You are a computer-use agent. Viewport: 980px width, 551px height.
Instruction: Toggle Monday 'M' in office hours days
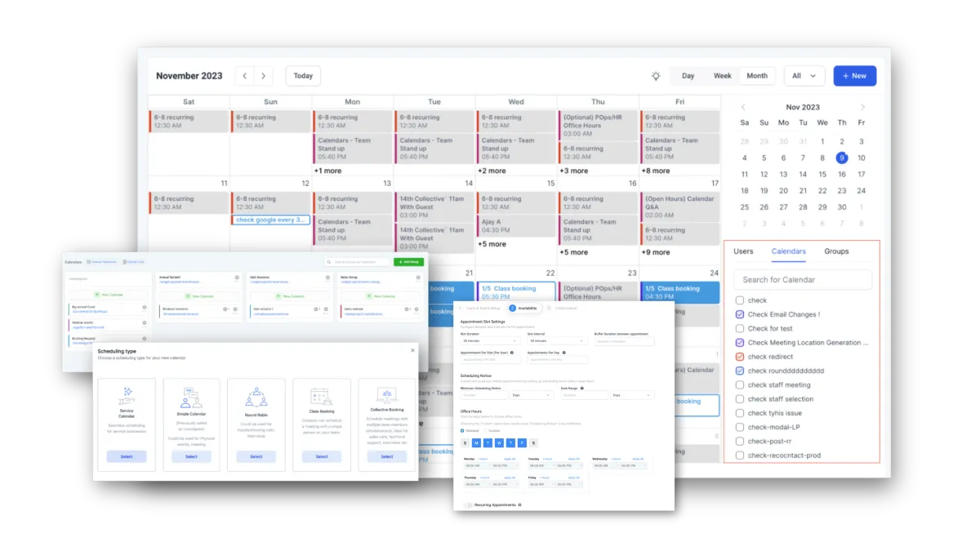click(476, 442)
